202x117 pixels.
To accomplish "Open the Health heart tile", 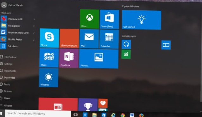I will point(103,103).
